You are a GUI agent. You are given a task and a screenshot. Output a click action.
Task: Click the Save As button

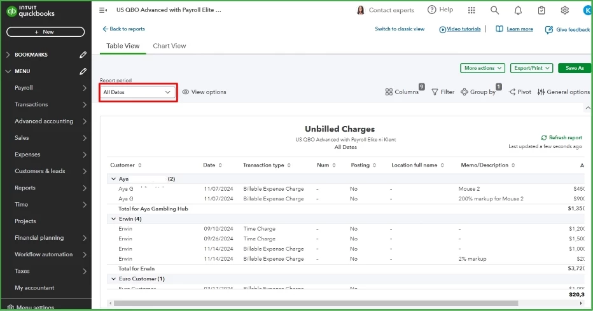(575, 68)
